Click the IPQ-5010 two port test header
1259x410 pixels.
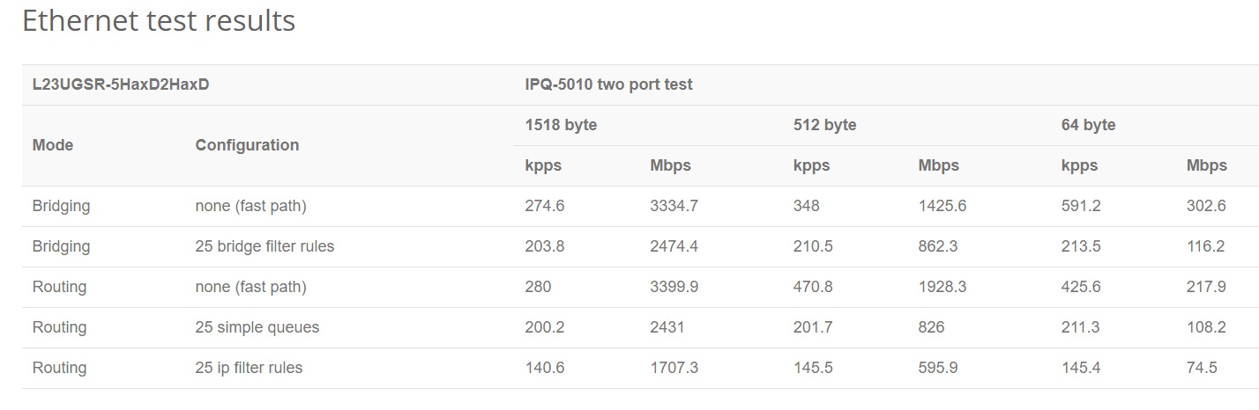(x=608, y=84)
